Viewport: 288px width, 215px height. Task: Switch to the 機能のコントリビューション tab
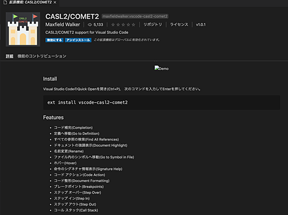(42, 56)
